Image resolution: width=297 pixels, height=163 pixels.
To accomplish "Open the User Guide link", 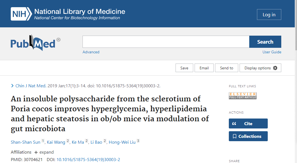I will (x=272, y=52).
